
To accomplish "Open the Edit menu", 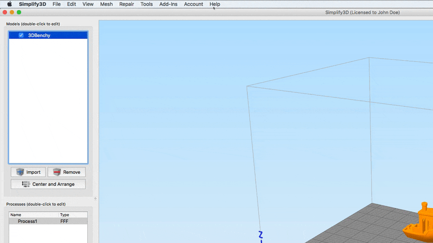I will pos(71,4).
